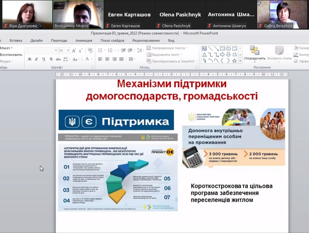The image size is (309, 233).
Task: Open the Анимация ribbon tab
Action: (83, 41)
